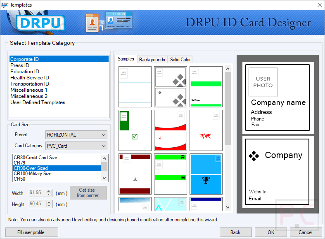Cancel the Templates dialog
The height and width of the screenshot is (239, 325).
[x=306, y=232]
